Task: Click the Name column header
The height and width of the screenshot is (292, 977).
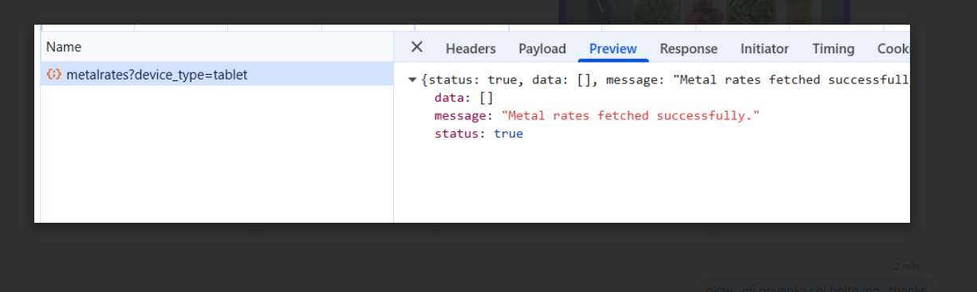Action: (64, 47)
